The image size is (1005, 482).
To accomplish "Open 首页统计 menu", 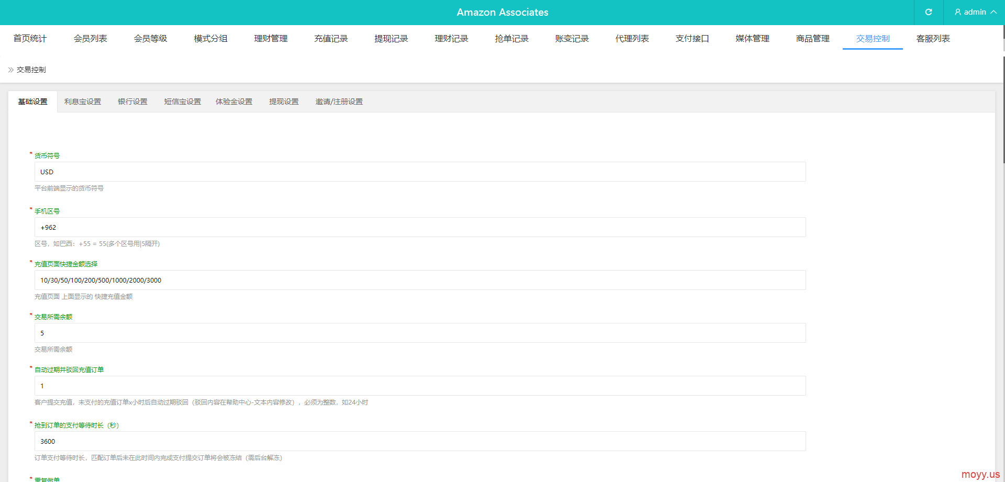I will point(30,38).
